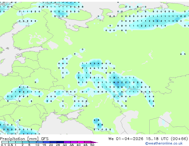The image size is (189, 146).
Task: Click the '4' precipitation value on map
Action: [98, 63]
